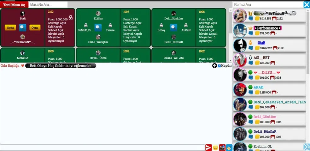Click the blue message icon under StaR in user list
This screenshot has height=151, width=310.
tap(250, 48)
